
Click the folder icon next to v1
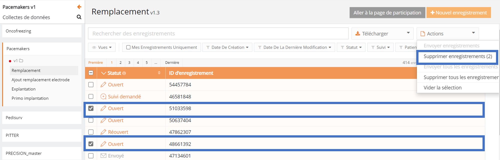pyautogui.click(x=21, y=61)
